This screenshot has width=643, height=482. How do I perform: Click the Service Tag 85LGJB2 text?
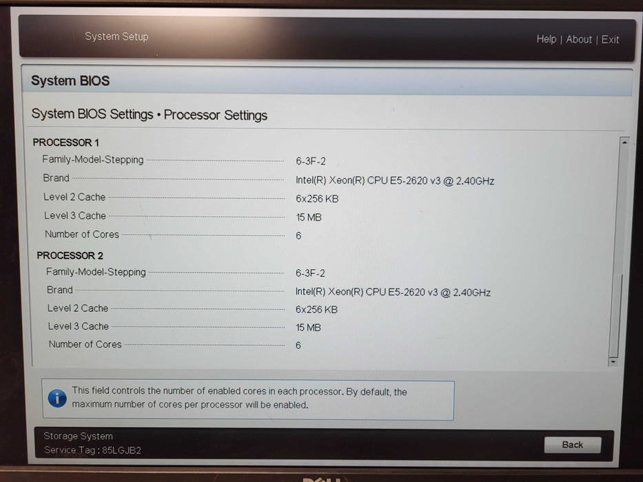(92, 450)
